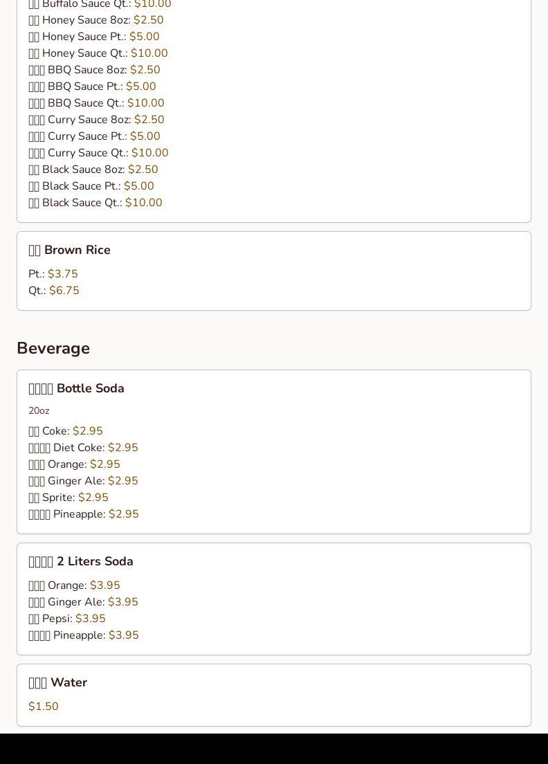Screen dimensions: 548x764
Task: Choose the Diet Coke $2.95 option
Action: [x=83, y=447]
